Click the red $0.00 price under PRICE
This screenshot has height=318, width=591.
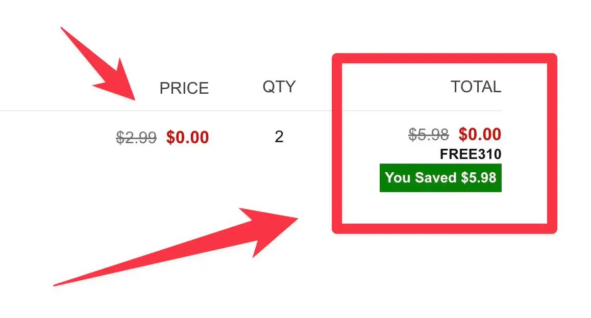click(187, 138)
